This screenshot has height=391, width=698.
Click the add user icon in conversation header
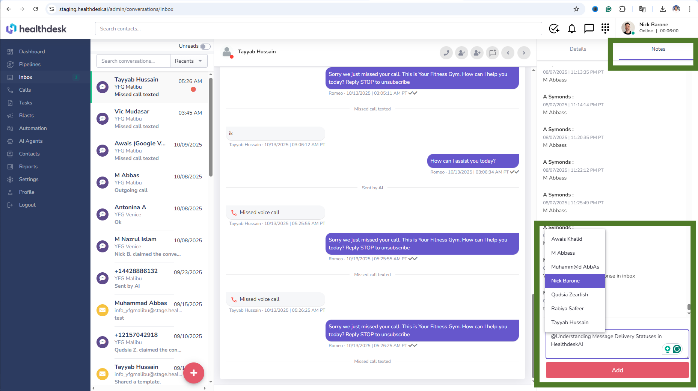tap(477, 53)
